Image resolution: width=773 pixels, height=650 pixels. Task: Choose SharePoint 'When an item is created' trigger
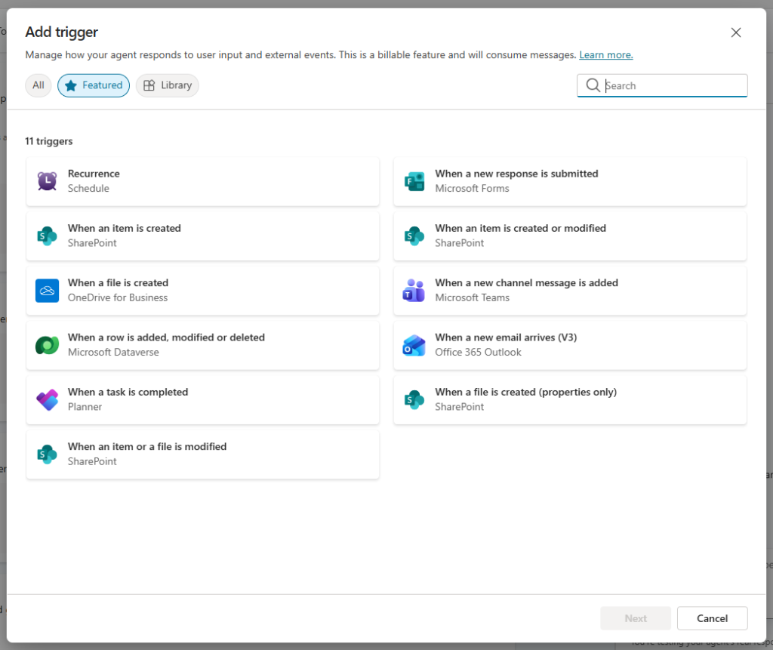tap(202, 236)
